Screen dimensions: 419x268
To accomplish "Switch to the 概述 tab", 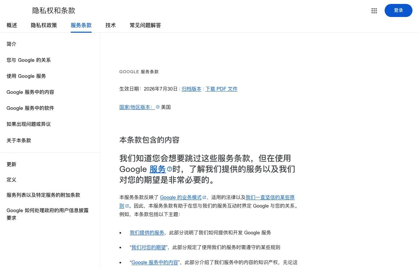I will point(12,25).
